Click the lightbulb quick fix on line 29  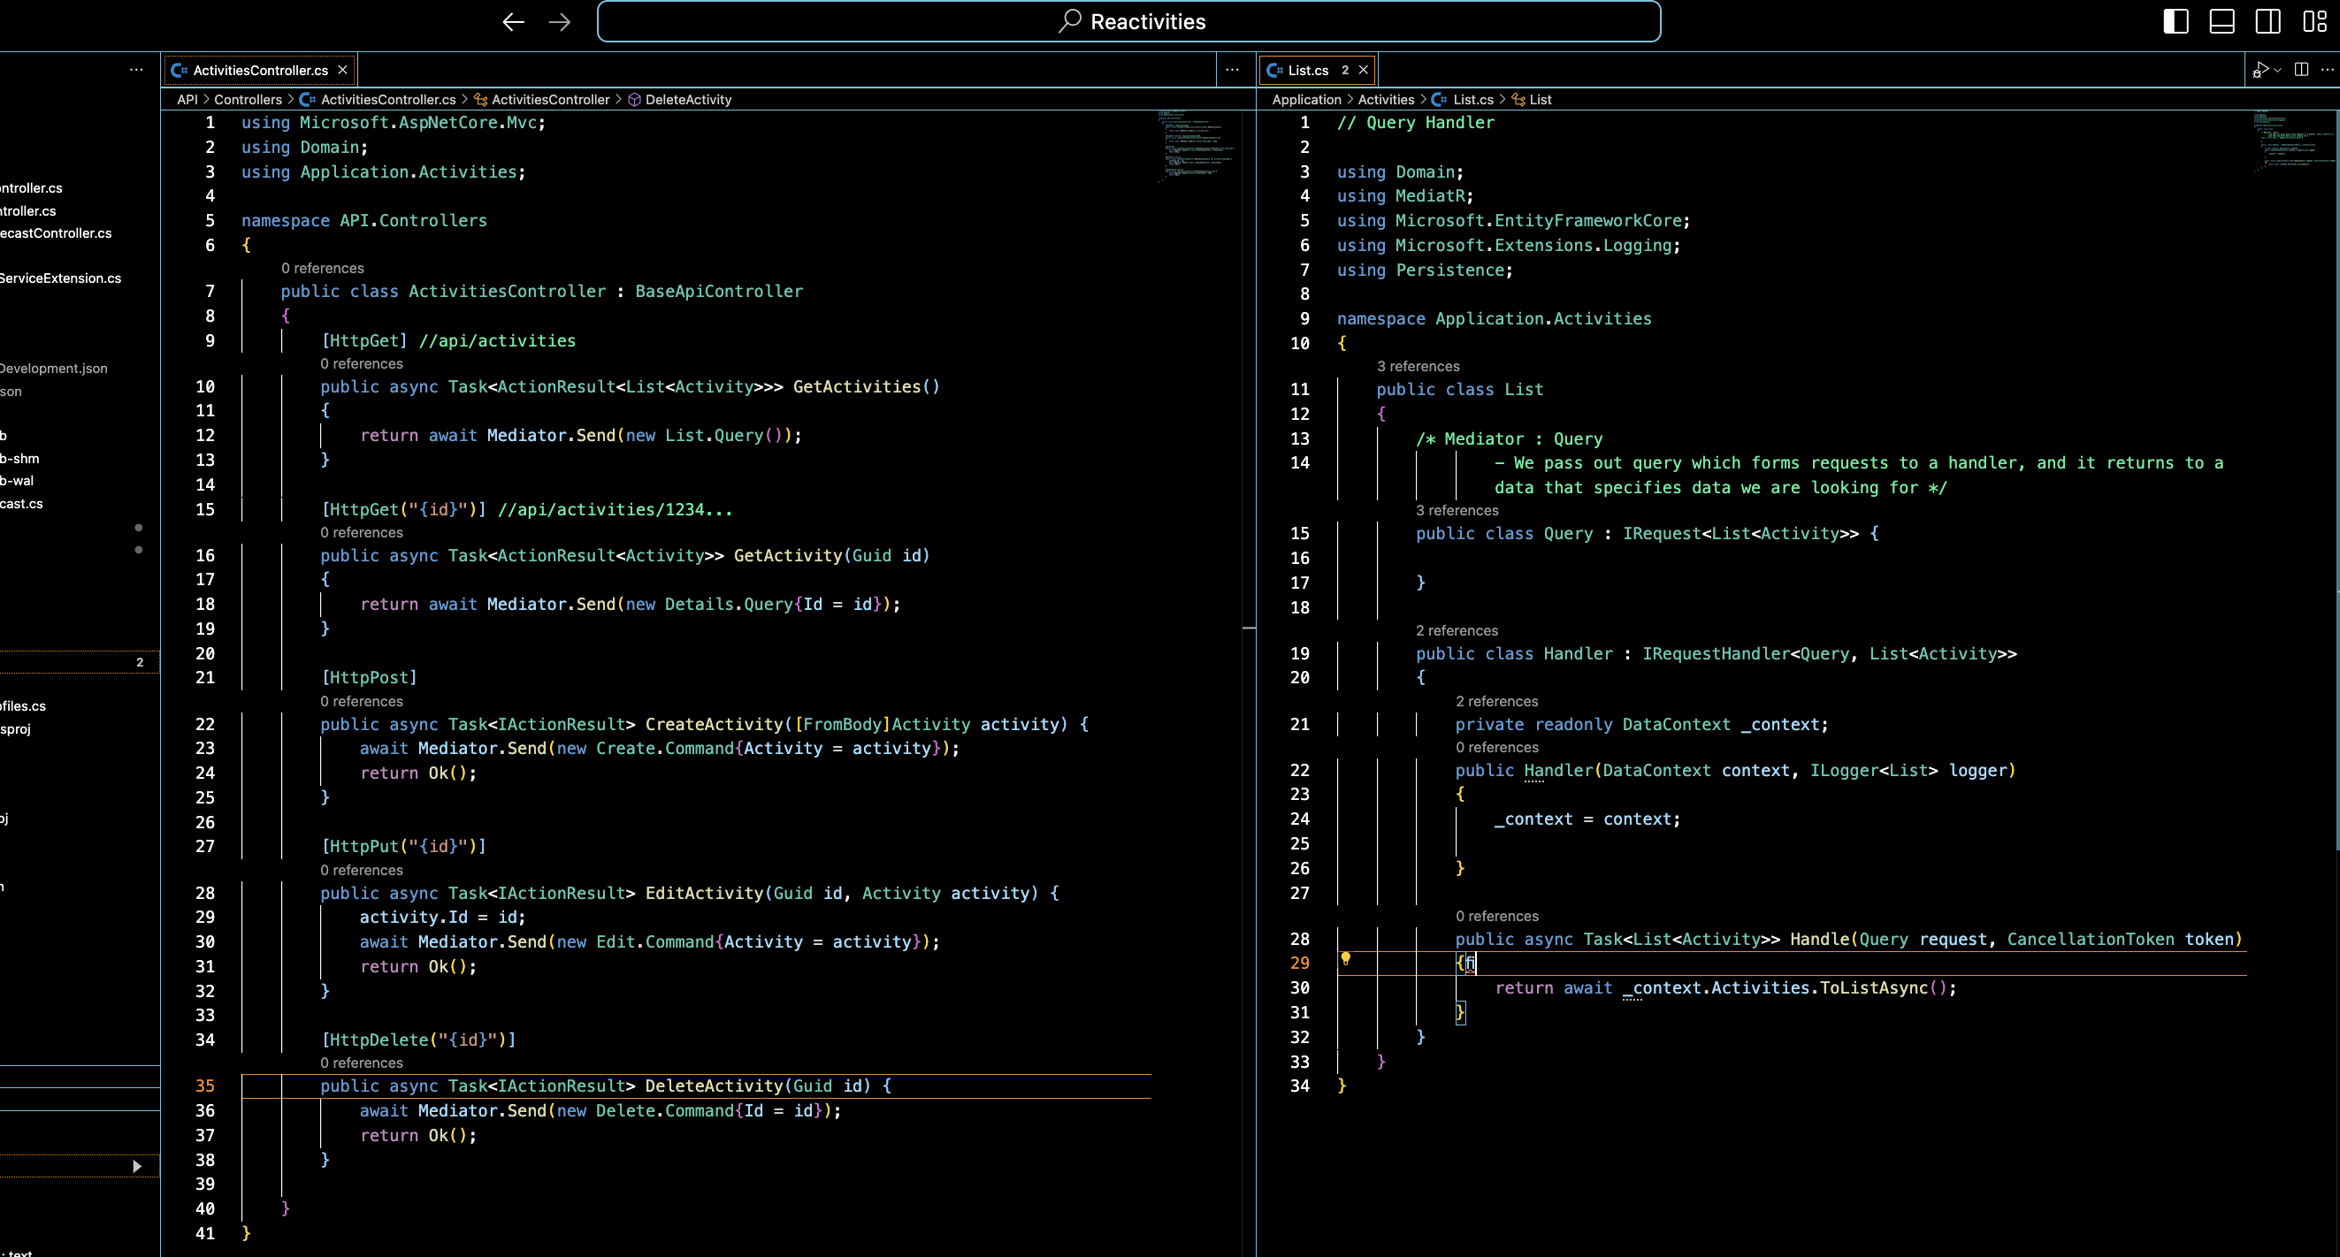[x=1345, y=958]
